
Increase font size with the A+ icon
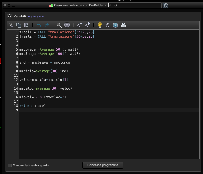click(x=87, y=25)
